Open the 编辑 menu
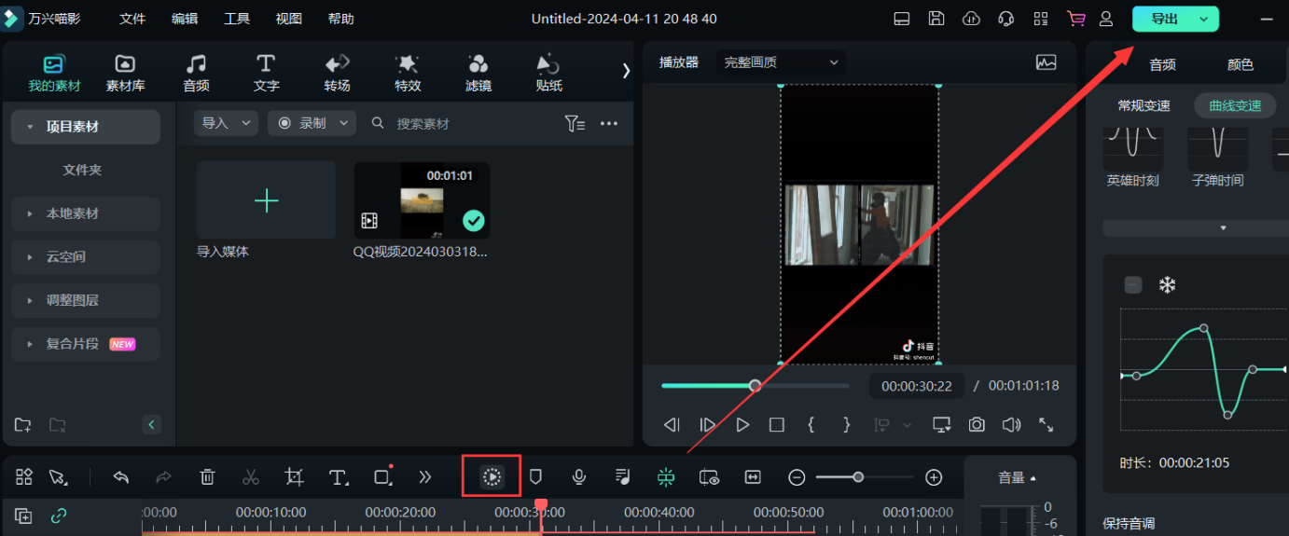Screen dimensions: 1289x536 point(185,19)
